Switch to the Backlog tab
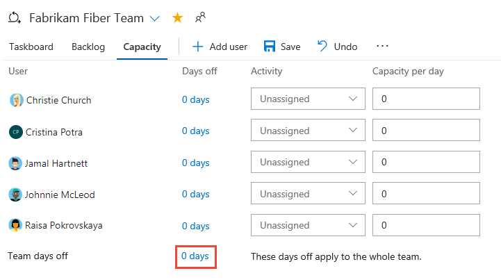This screenshot has width=501, height=280. (88, 47)
